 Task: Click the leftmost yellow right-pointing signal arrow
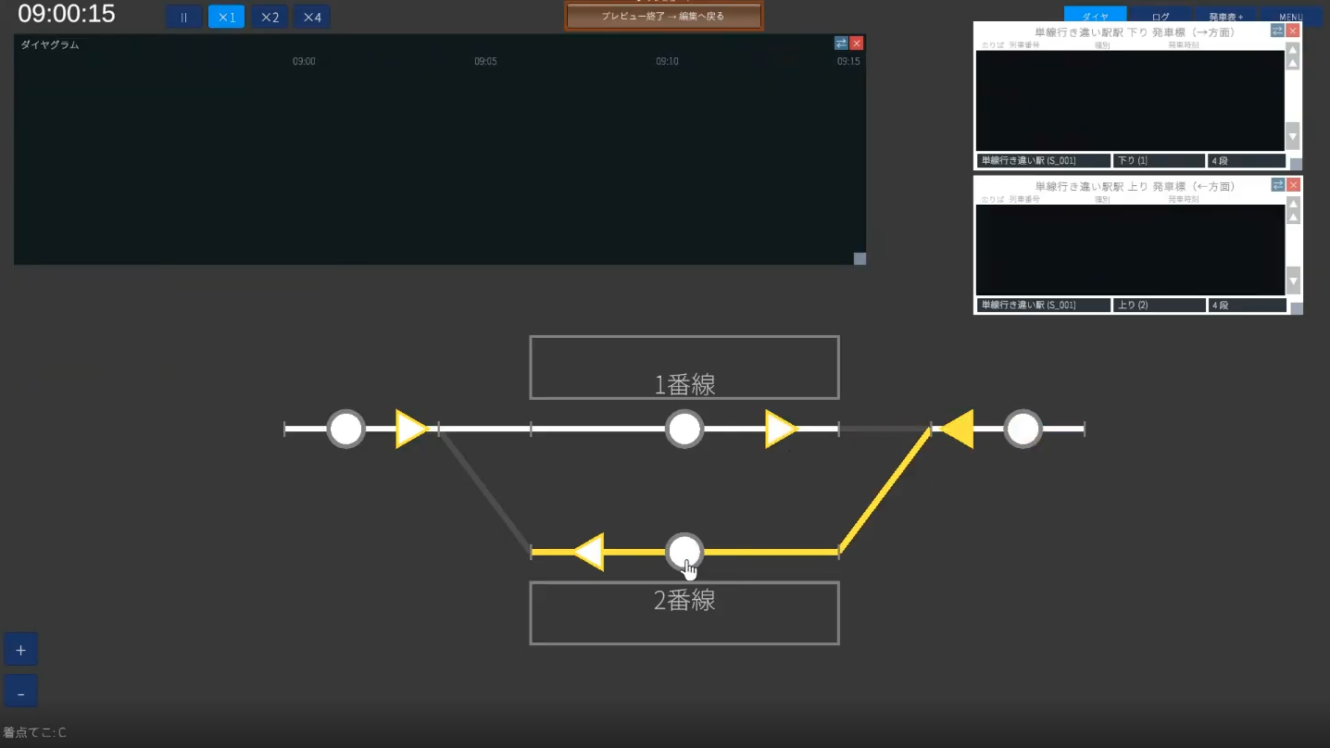(x=411, y=429)
